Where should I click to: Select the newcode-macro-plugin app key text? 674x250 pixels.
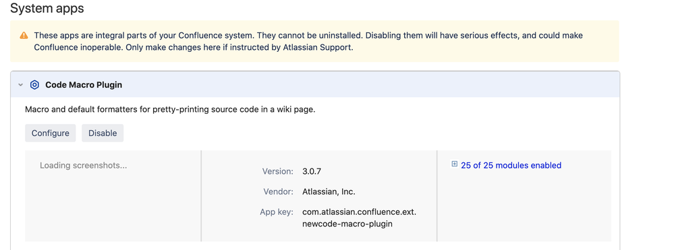347,224
